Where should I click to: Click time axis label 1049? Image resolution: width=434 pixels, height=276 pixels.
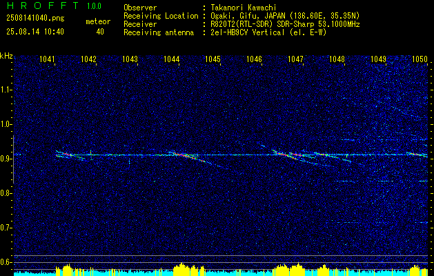pyautogui.click(x=378, y=59)
